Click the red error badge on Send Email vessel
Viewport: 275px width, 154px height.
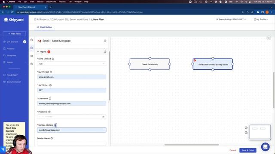pos(195,60)
